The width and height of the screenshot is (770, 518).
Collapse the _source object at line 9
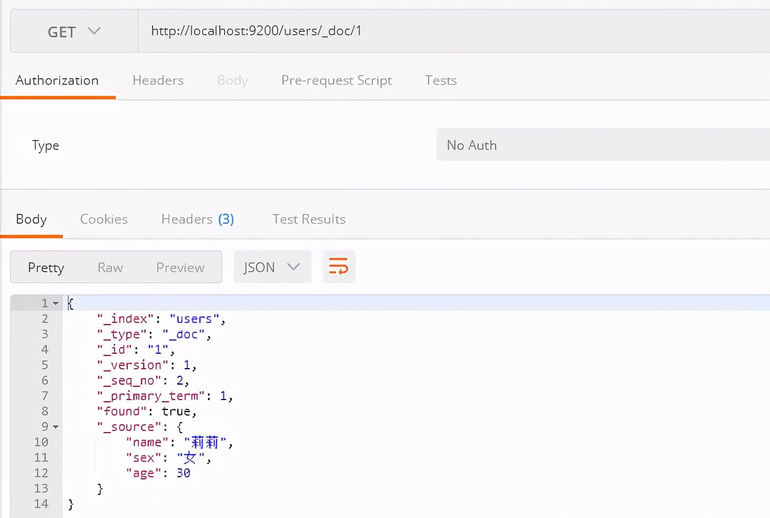coord(56,427)
